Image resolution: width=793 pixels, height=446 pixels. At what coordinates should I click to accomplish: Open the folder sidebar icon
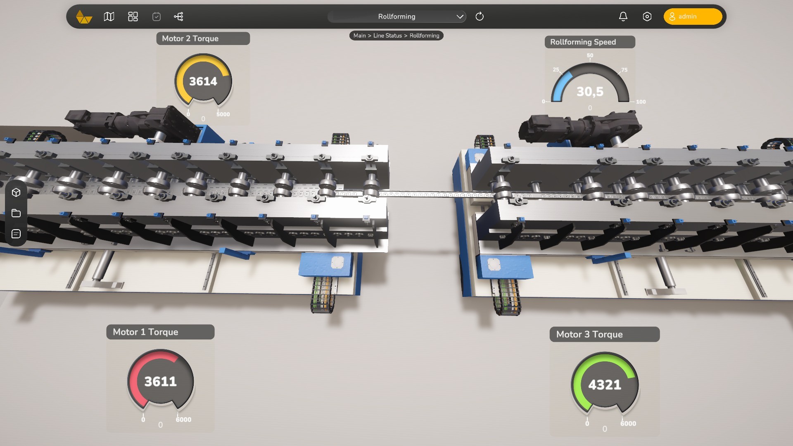[16, 213]
